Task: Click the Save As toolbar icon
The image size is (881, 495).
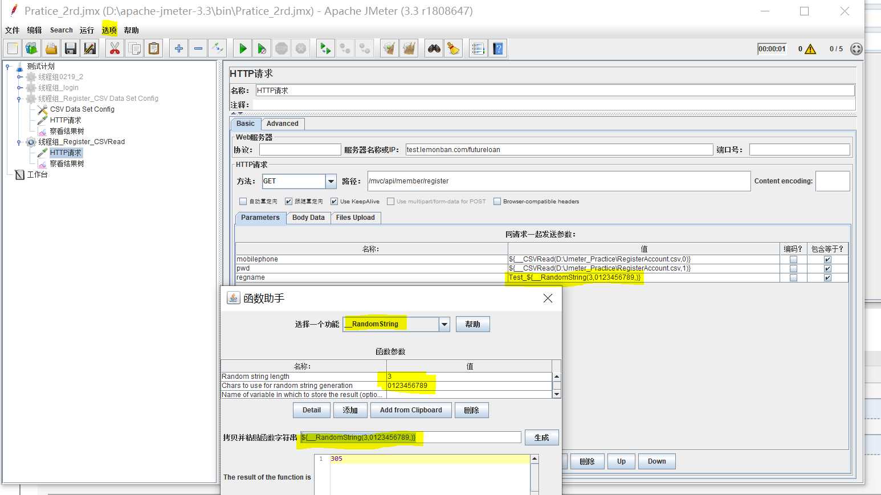Action: pyautogui.click(x=90, y=48)
